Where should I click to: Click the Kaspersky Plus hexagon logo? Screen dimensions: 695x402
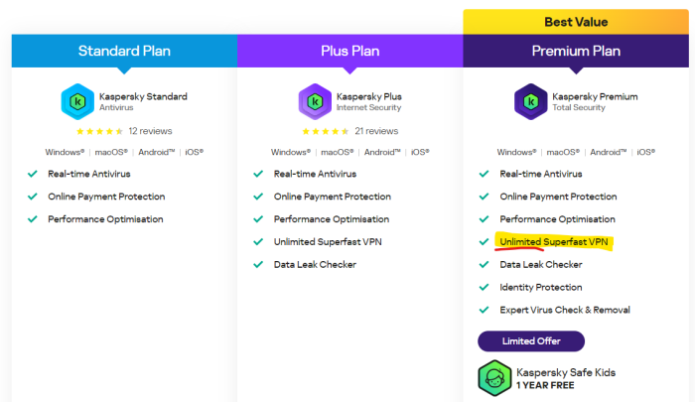(x=315, y=101)
